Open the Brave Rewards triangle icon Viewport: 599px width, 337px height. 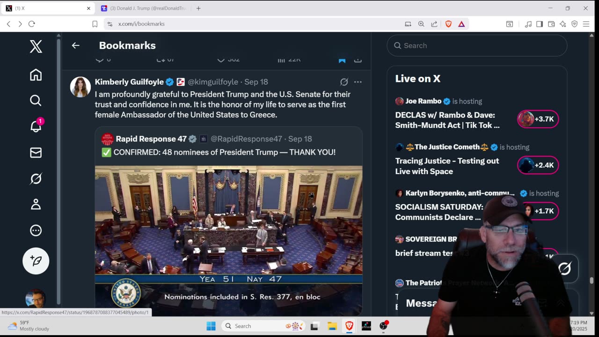coord(461,24)
